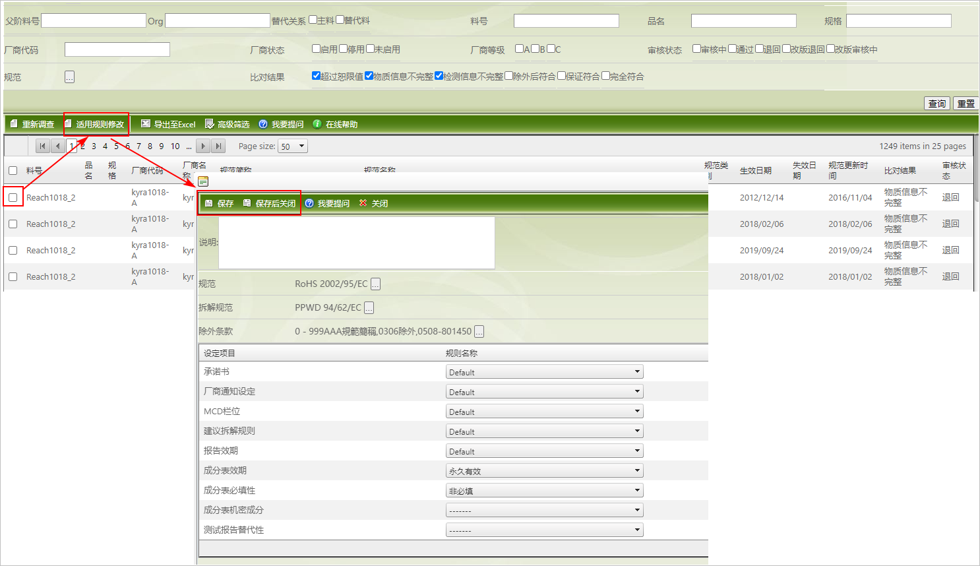Check the 替代料 checkbox
Screen dimensions: 980x566
(x=340, y=20)
